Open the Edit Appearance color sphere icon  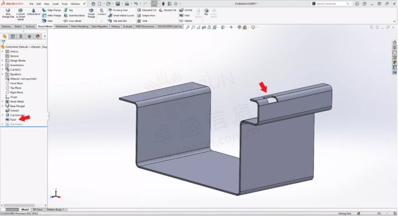tap(239, 27)
